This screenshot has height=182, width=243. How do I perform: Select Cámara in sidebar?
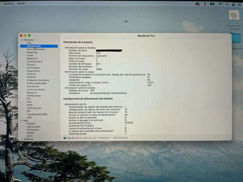pos(31,65)
